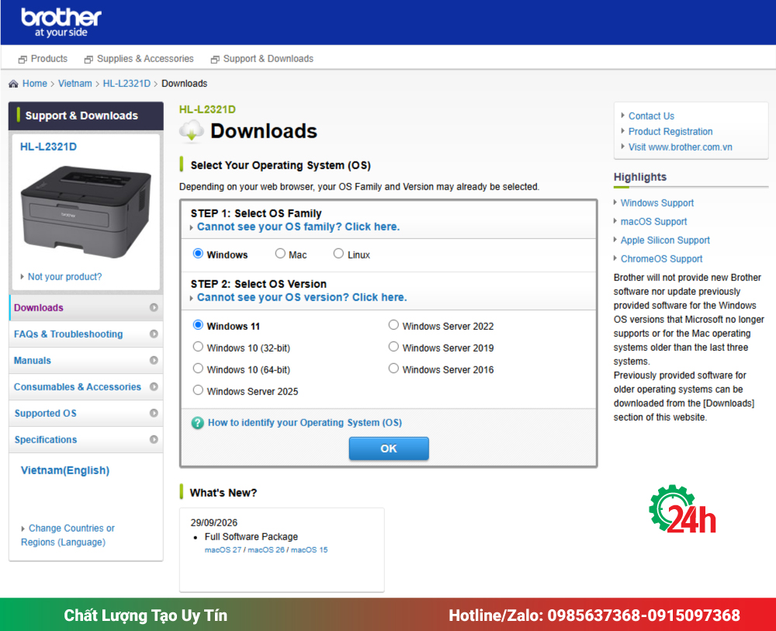776x631 pixels.
Task: Go to Vietnam in the breadcrumb
Action: (x=75, y=84)
